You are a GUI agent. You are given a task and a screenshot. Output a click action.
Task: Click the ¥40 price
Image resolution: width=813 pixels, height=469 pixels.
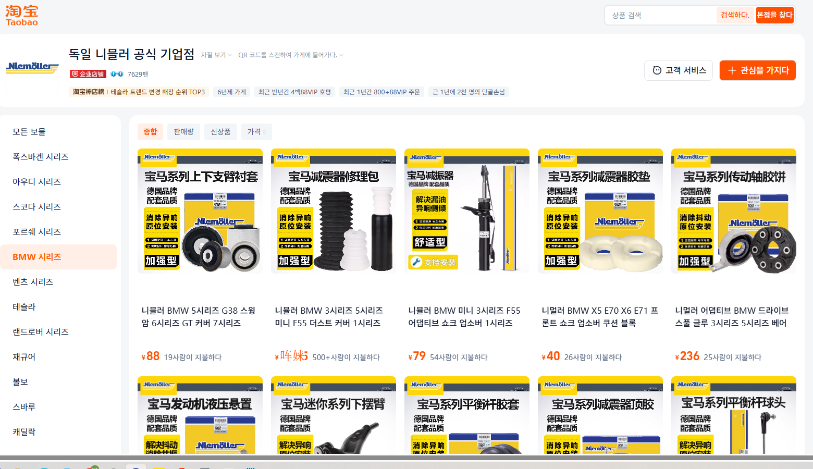click(x=551, y=356)
